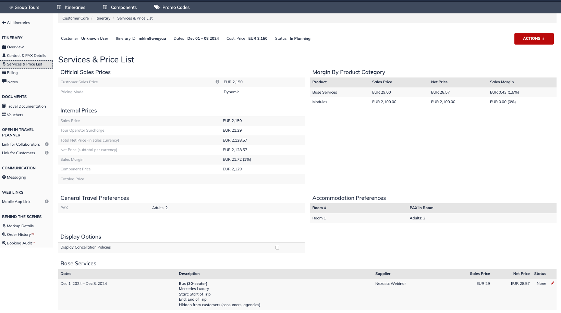Open Link for Collaborators
This screenshot has height=313, width=561.
pos(21,144)
